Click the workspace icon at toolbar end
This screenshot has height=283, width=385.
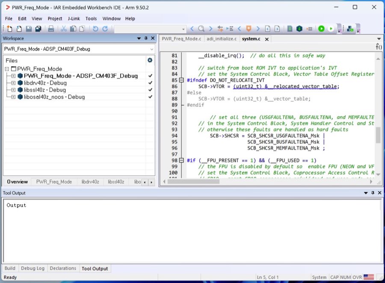tap(350, 29)
